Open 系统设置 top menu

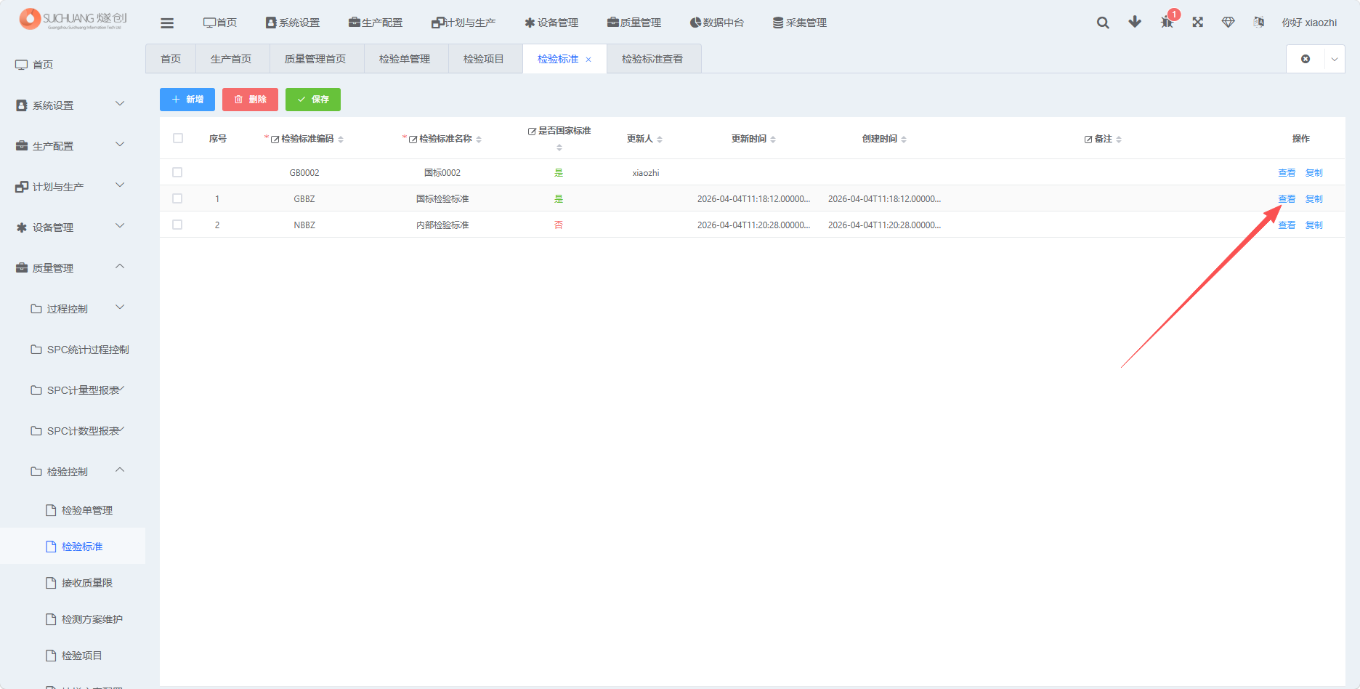(x=293, y=23)
